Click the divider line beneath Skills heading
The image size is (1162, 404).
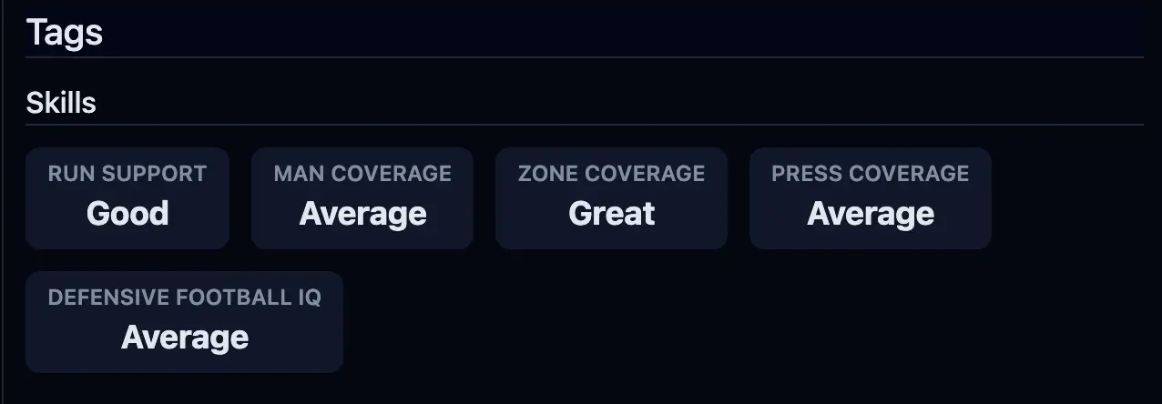tap(583, 125)
